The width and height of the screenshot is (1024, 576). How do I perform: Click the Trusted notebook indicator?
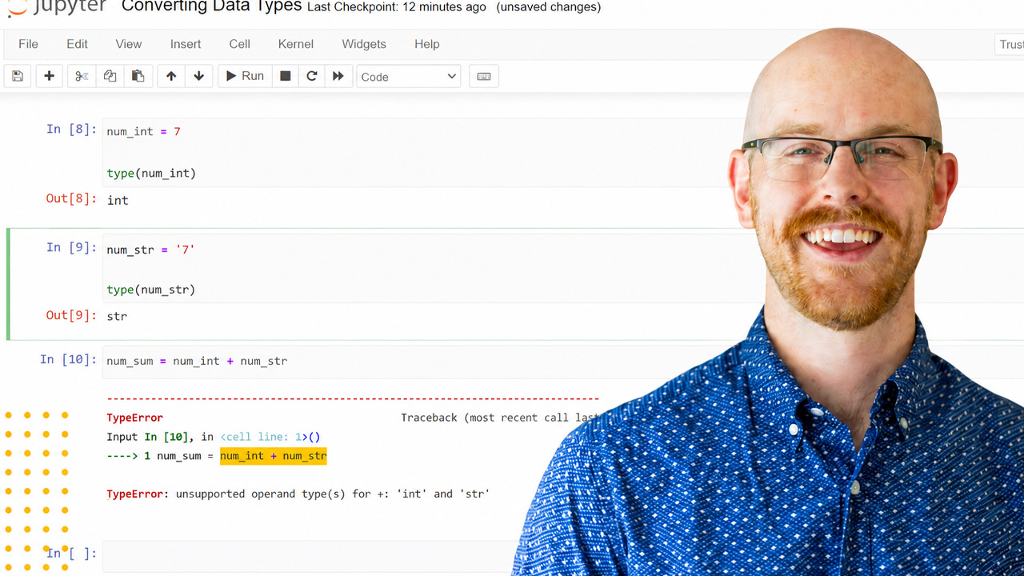[x=1010, y=44]
